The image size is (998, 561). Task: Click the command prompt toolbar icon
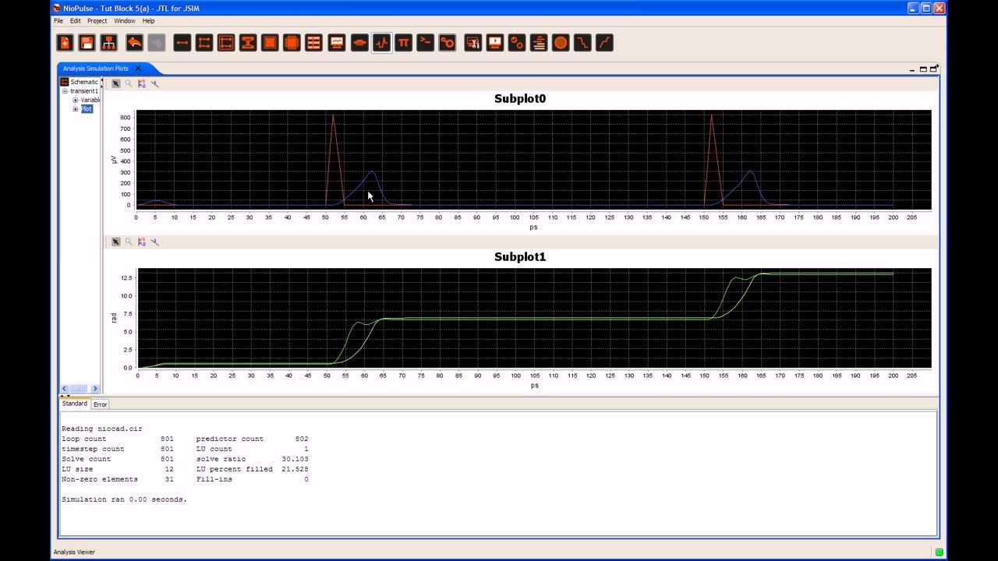point(425,43)
